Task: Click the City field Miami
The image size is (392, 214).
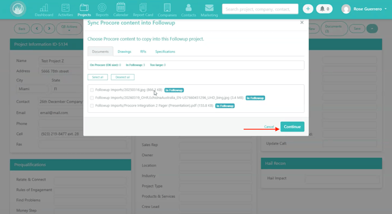Action: click(32, 89)
